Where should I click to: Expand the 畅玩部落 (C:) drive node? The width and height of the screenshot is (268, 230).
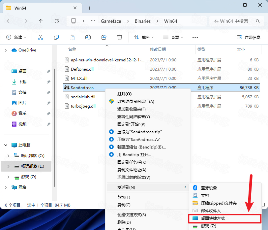tap(8, 155)
